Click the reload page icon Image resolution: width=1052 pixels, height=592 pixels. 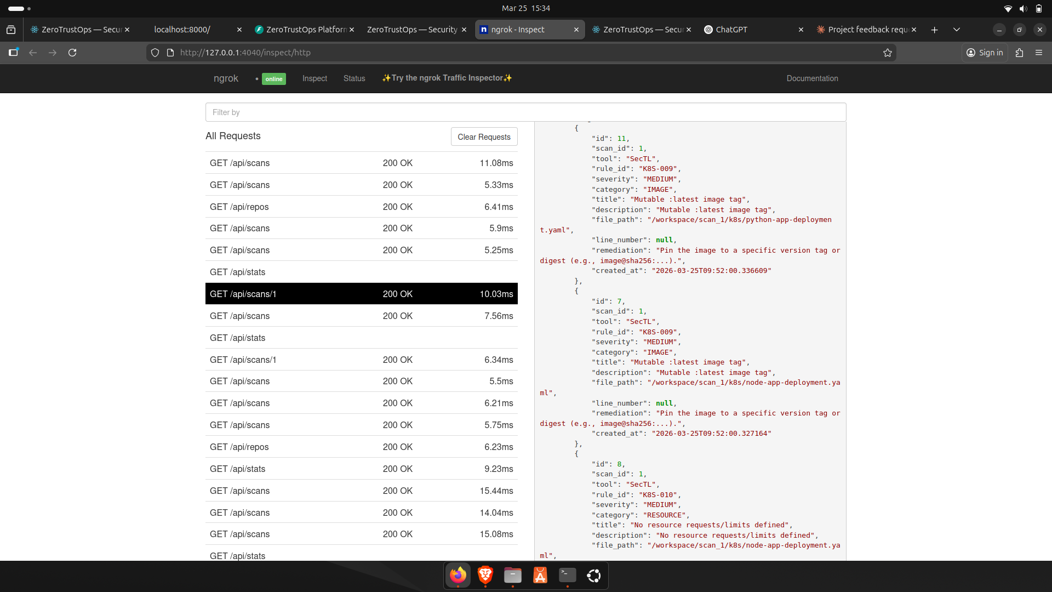pyautogui.click(x=72, y=53)
